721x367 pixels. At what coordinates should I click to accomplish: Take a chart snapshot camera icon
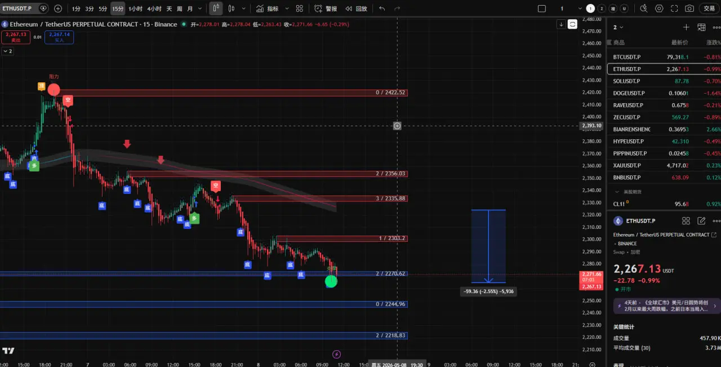coord(689,8)
